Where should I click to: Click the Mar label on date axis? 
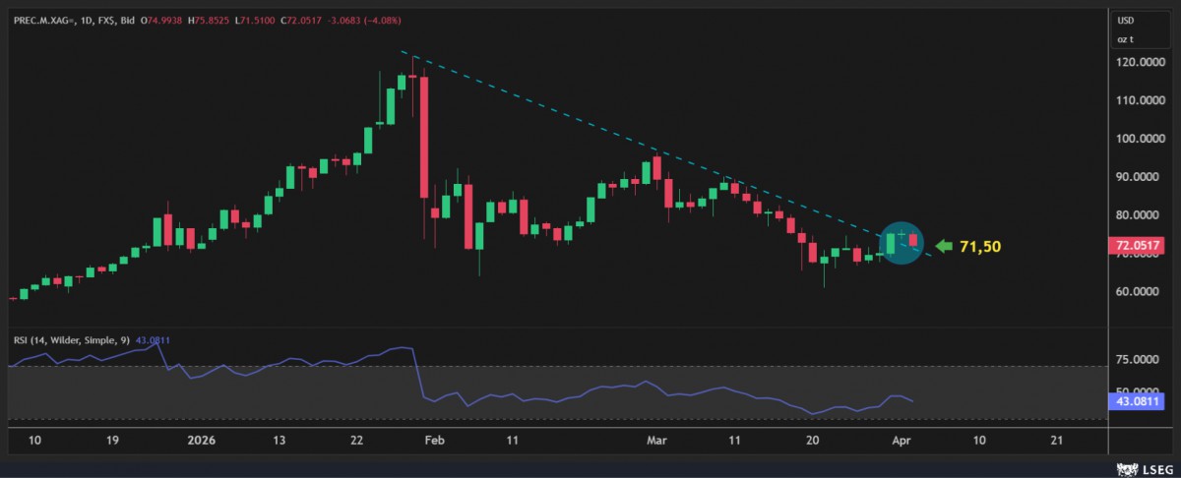click(658, 441)
